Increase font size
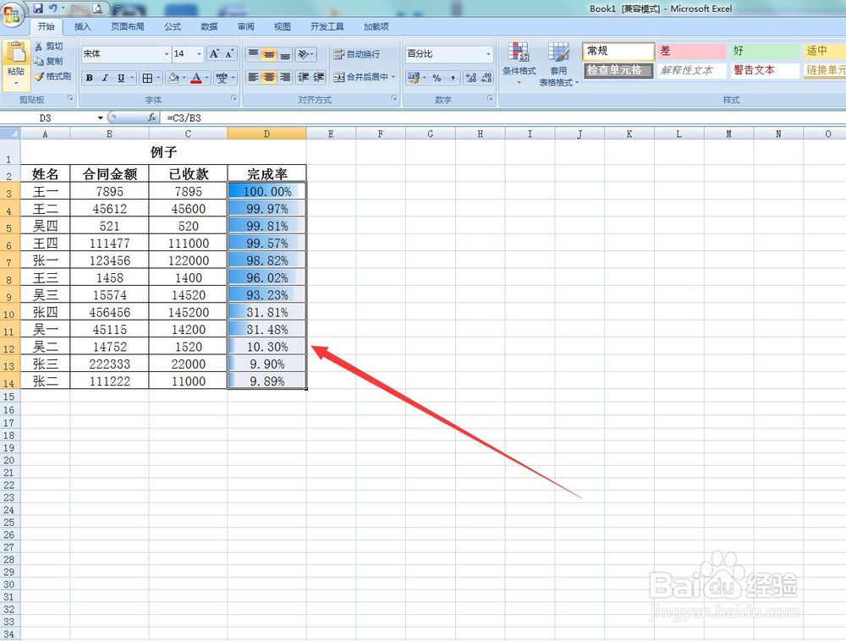Image resolution: width=846 pixels, height=641 pixels. [215, 54]
